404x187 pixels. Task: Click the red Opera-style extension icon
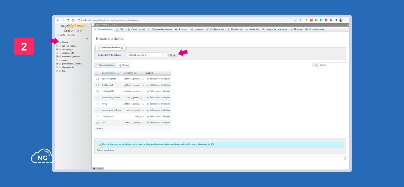point(326,20)
